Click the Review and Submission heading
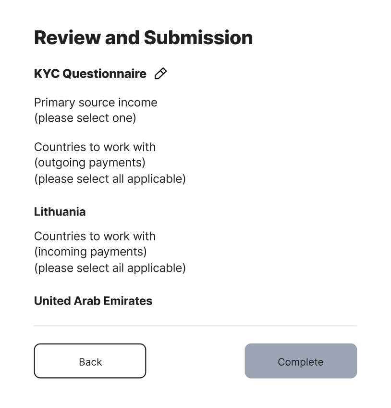The width and height of the screenshot is (391, 408). pos(143,38)
